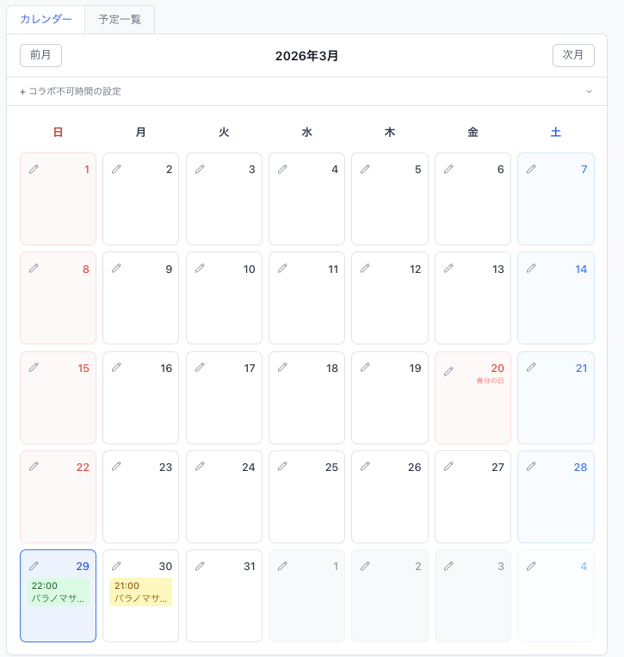Click pencil icon on 春分の日 March 20
This screenshot has height=657, width=624.
448,372
